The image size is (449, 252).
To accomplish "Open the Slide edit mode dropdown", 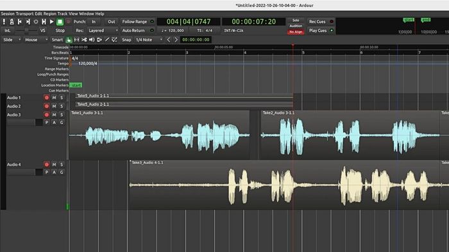I will (12, 40).
